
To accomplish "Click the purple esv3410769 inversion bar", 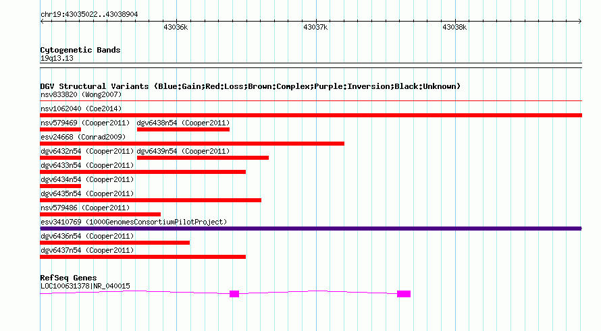I will click(x=311, y=229).
